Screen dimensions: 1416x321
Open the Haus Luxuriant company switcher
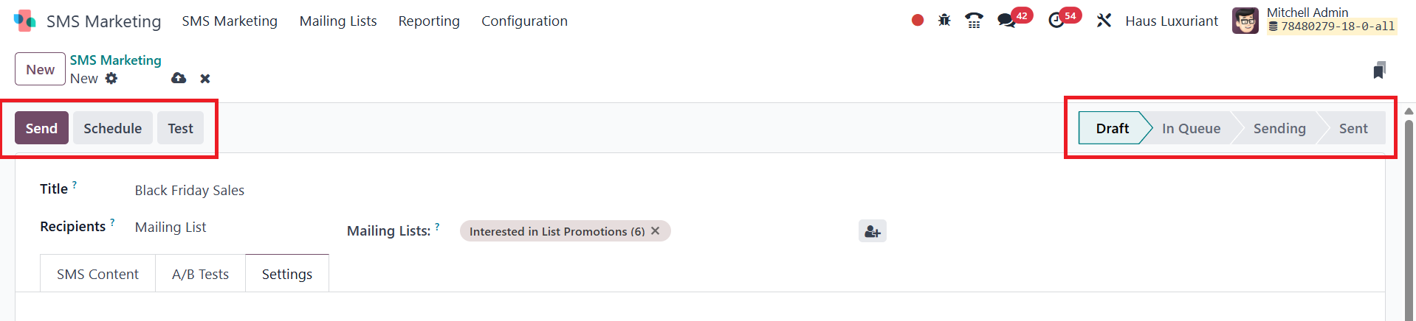click(x=1171, y=21)
